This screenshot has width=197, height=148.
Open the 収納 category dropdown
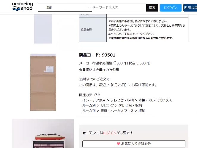tap(65, 8)
